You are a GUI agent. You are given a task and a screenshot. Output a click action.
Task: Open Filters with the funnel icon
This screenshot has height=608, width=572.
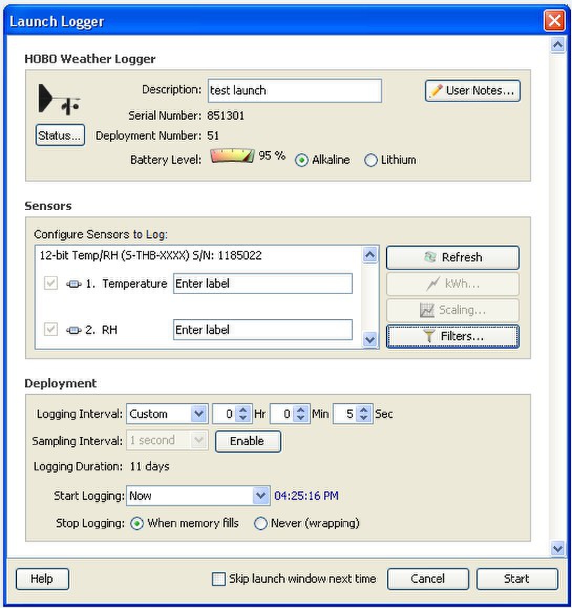(452, 337)
